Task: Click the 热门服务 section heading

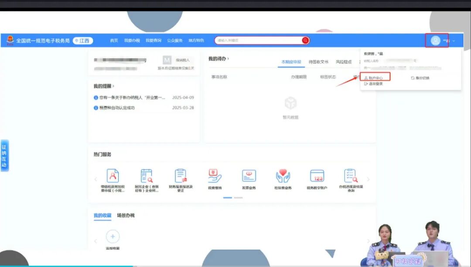Action: [102, 154]
